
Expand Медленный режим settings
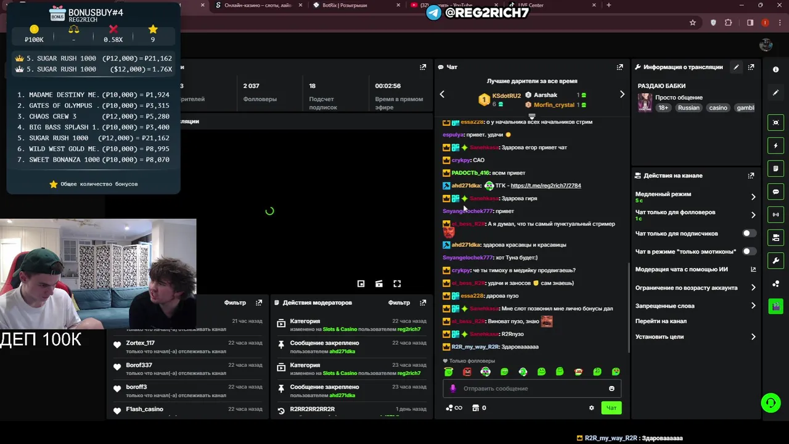coord(753,197)
